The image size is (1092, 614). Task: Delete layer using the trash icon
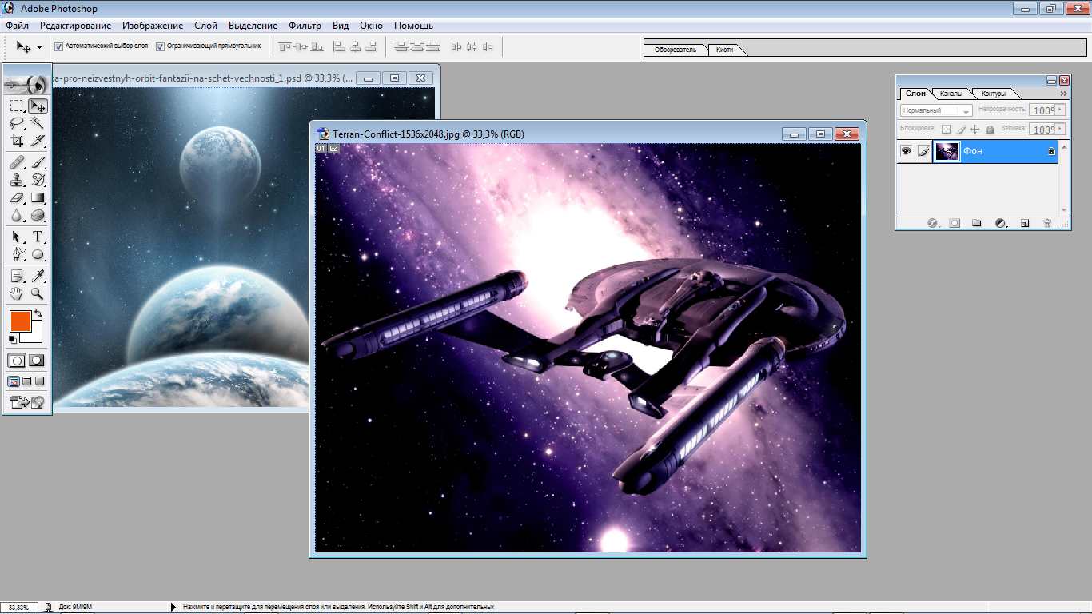[1047, 224]
